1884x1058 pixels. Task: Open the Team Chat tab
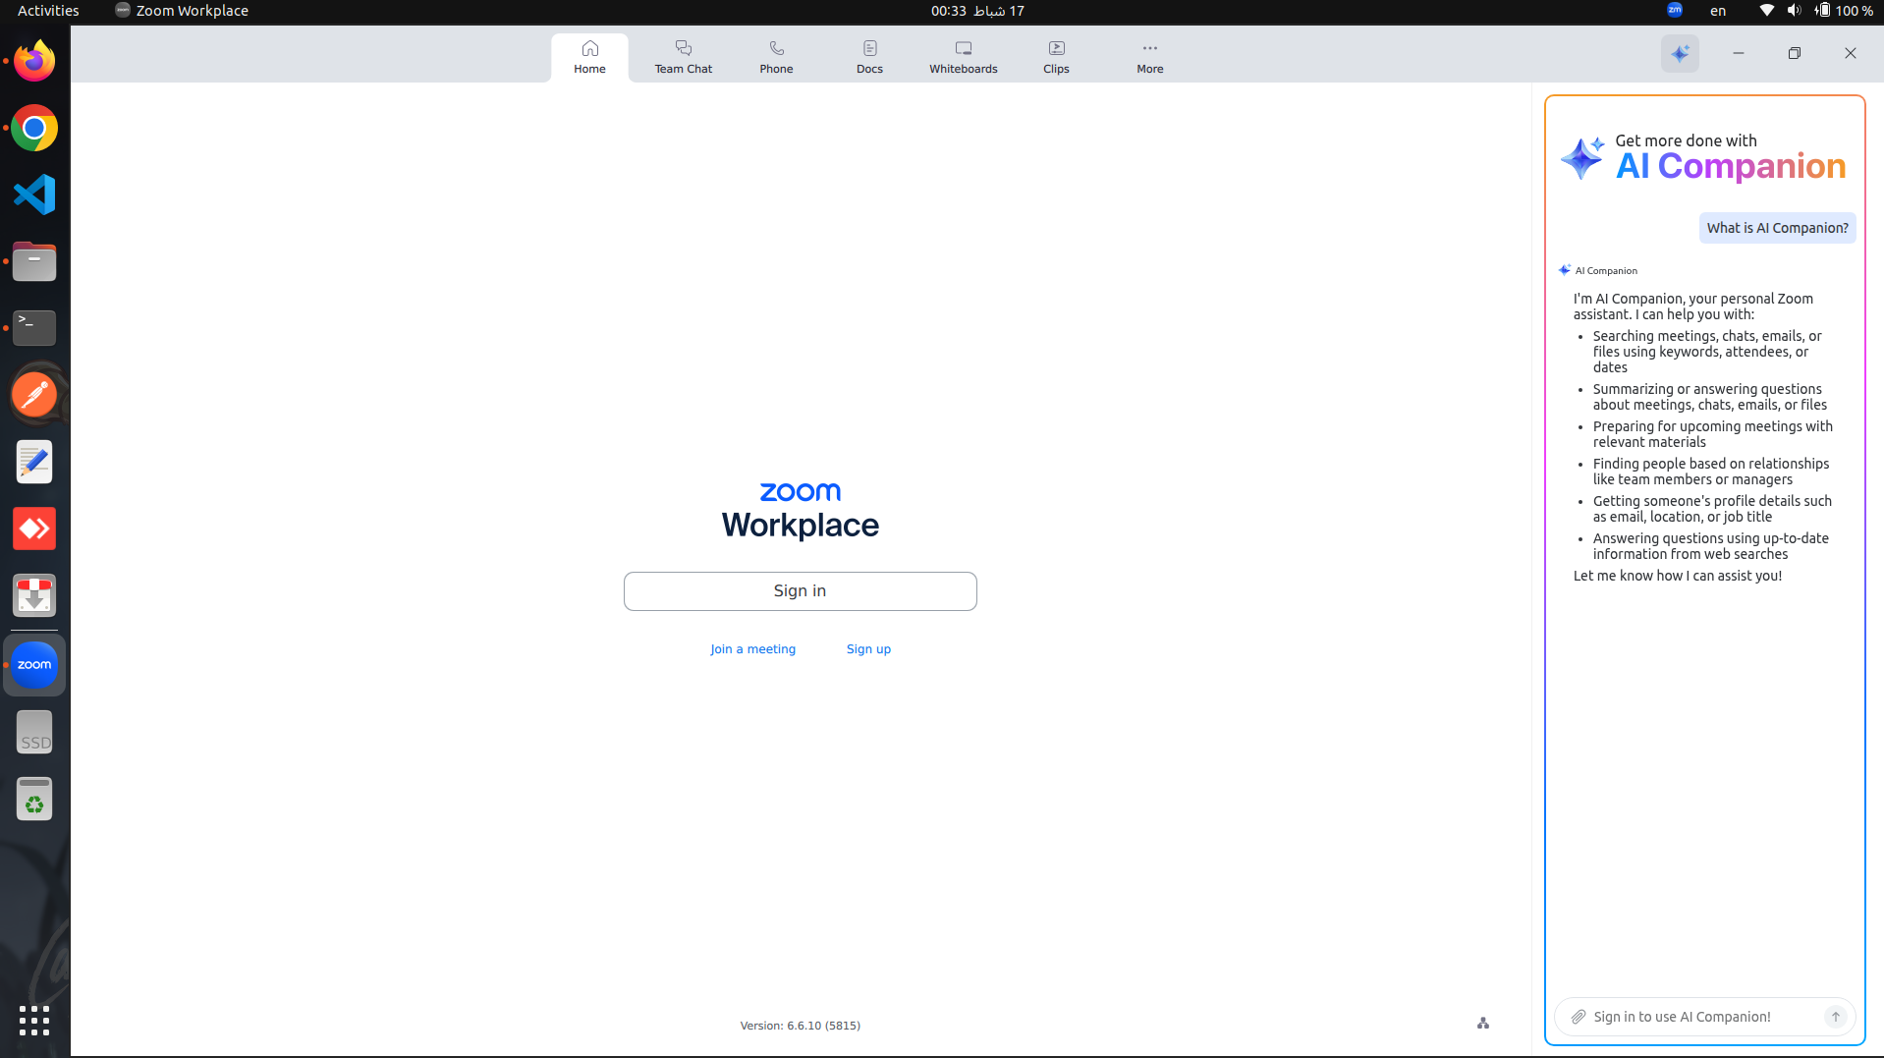[x=683, y=57]
